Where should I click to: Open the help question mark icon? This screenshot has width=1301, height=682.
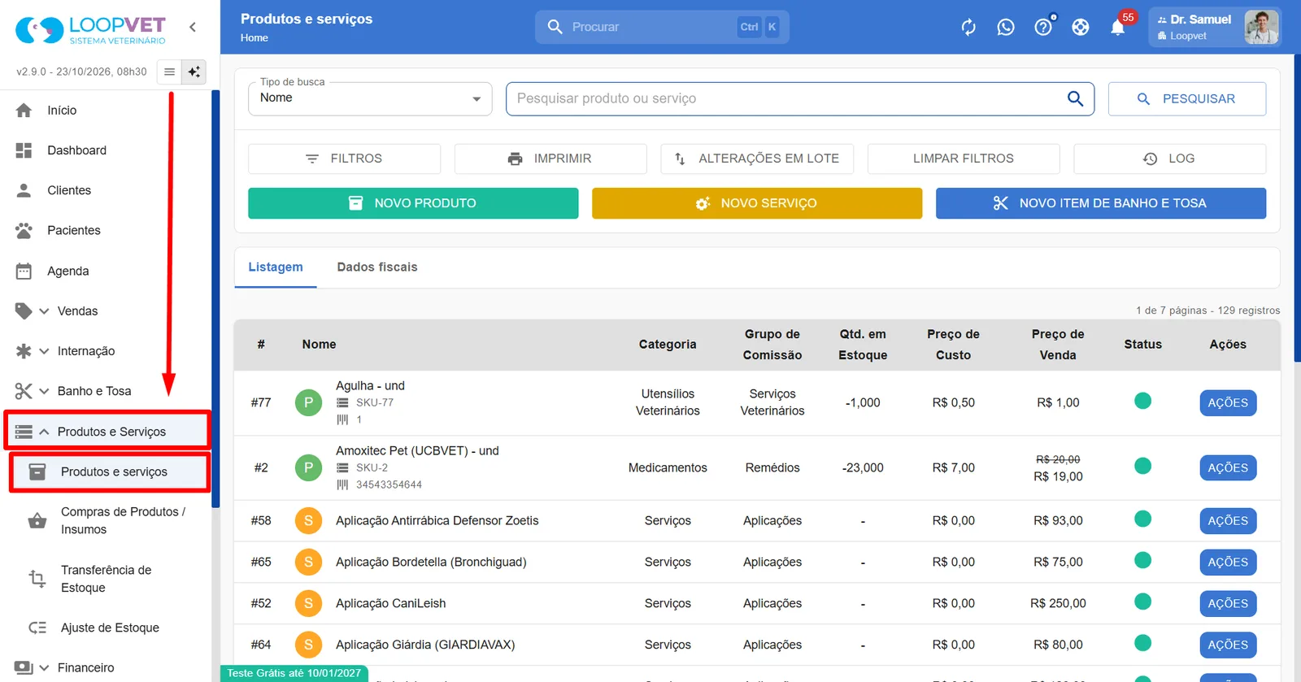pos(1043,28)
